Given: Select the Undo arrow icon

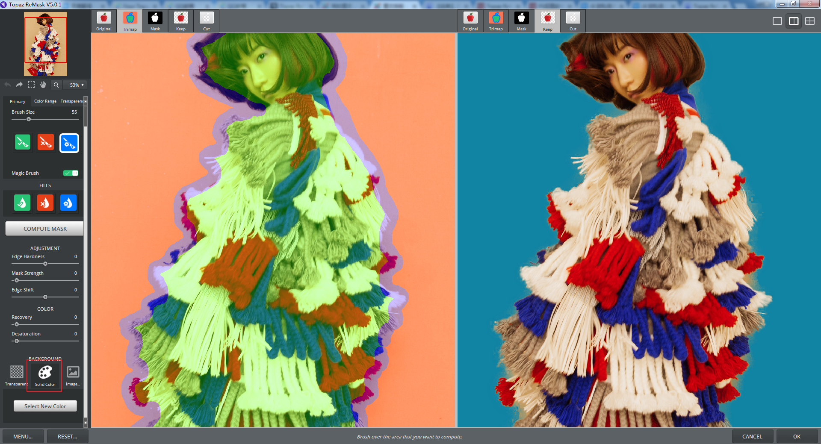Looking at the screenshot, I should [x=8, y=85].
